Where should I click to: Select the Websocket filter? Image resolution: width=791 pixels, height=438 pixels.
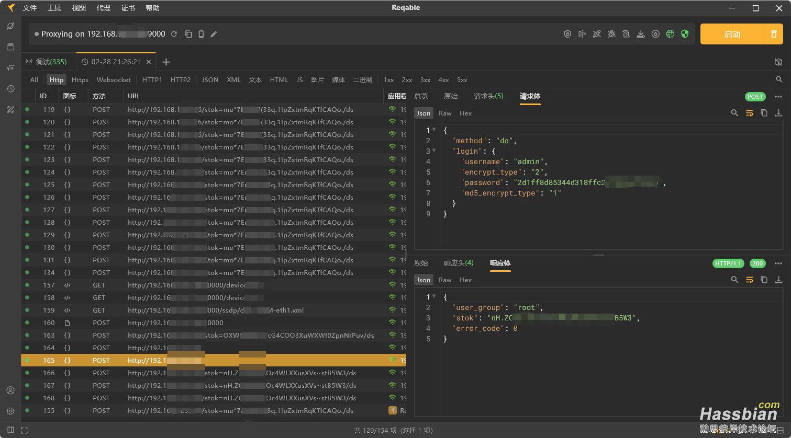pos(114,79)
